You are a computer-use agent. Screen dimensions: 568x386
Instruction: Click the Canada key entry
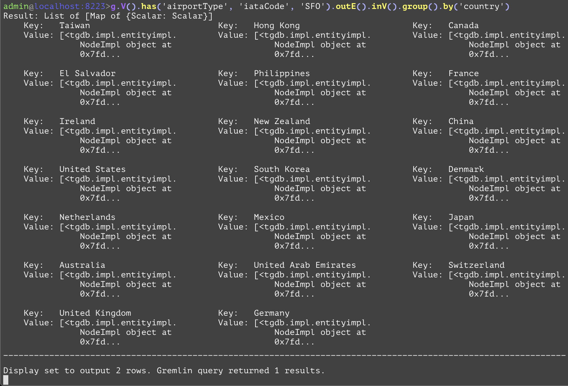tap(463, 26)
